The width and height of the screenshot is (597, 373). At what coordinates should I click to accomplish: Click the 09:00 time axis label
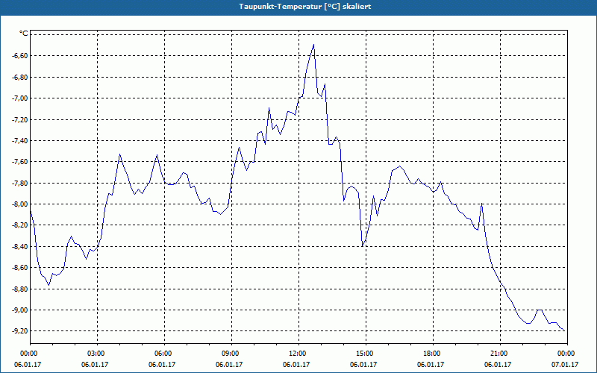pyautogui.click(x=231, y=354)
